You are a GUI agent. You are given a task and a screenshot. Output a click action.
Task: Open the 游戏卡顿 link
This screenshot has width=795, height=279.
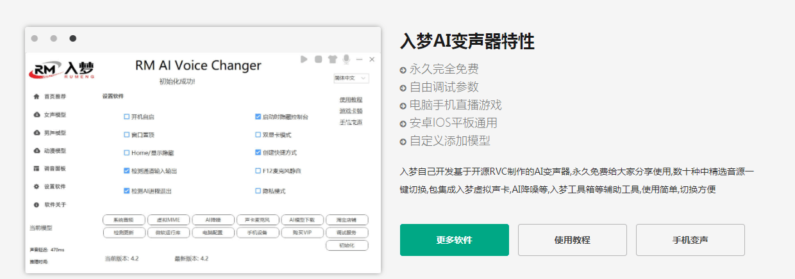pos(351,111)
